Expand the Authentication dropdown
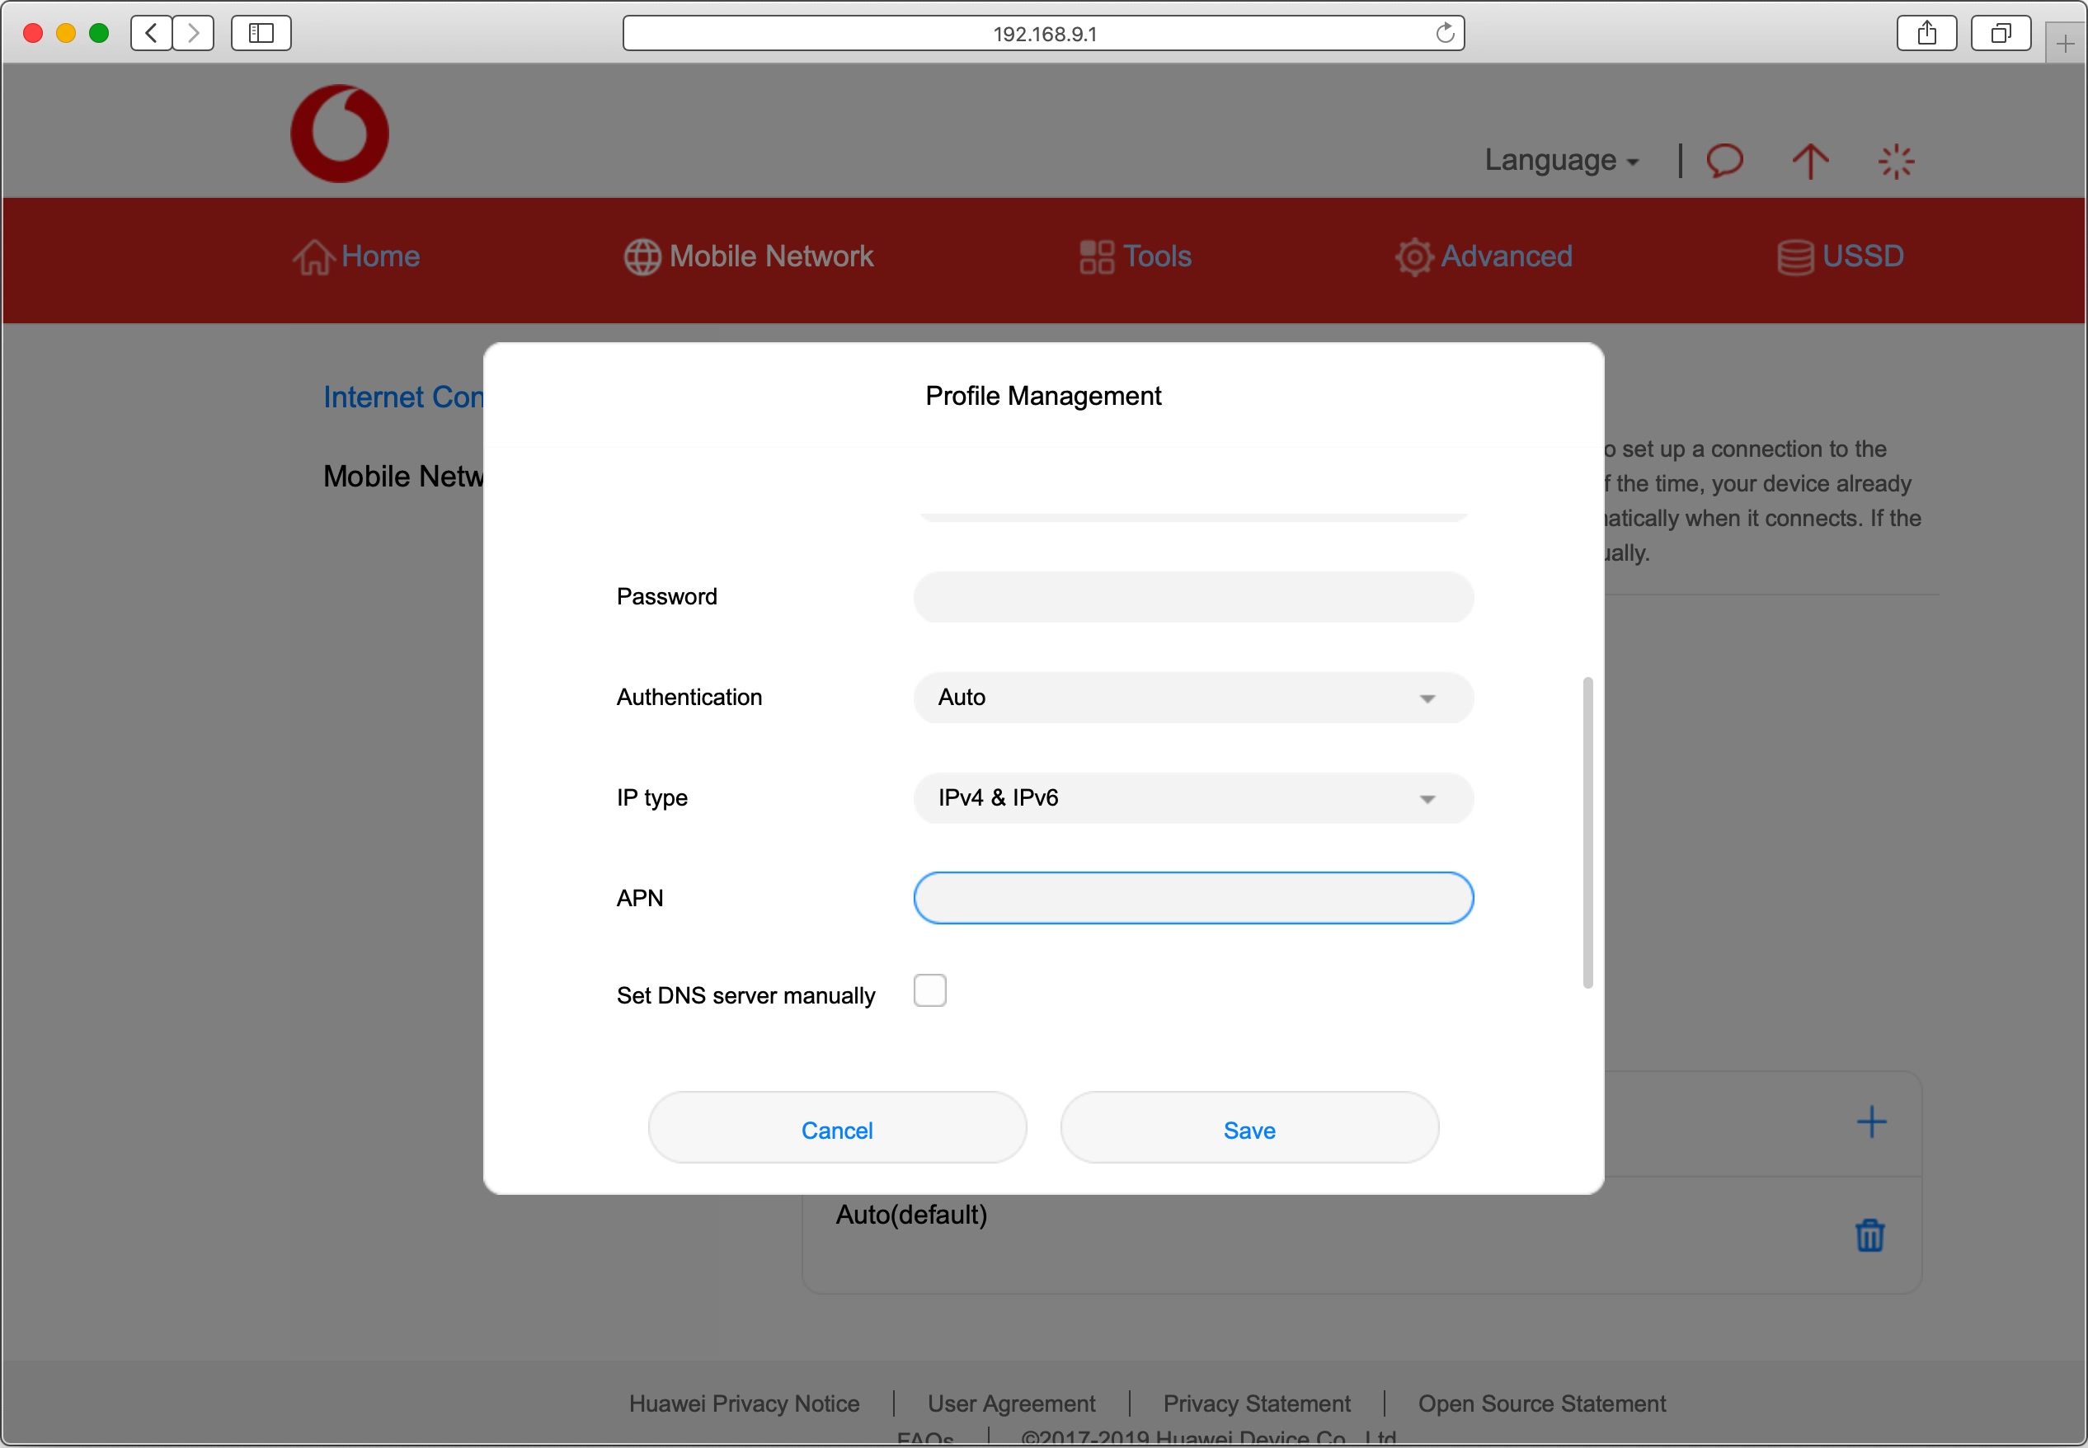The height and width of the screenshot is (1448, 2088). (1192, 698)
